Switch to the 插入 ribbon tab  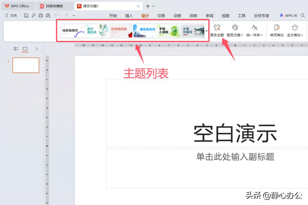[x=129, y=15]
